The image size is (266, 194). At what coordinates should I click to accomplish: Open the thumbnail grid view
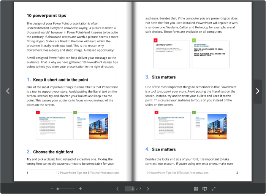point(196,189)
